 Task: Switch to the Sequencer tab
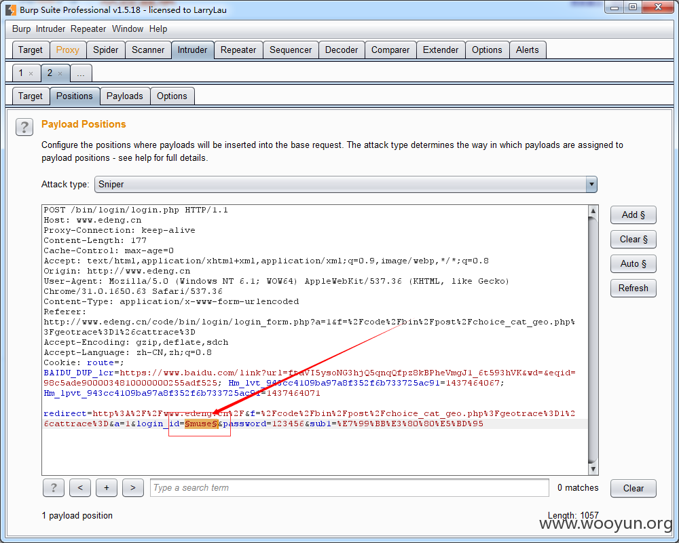coord(291,50)
